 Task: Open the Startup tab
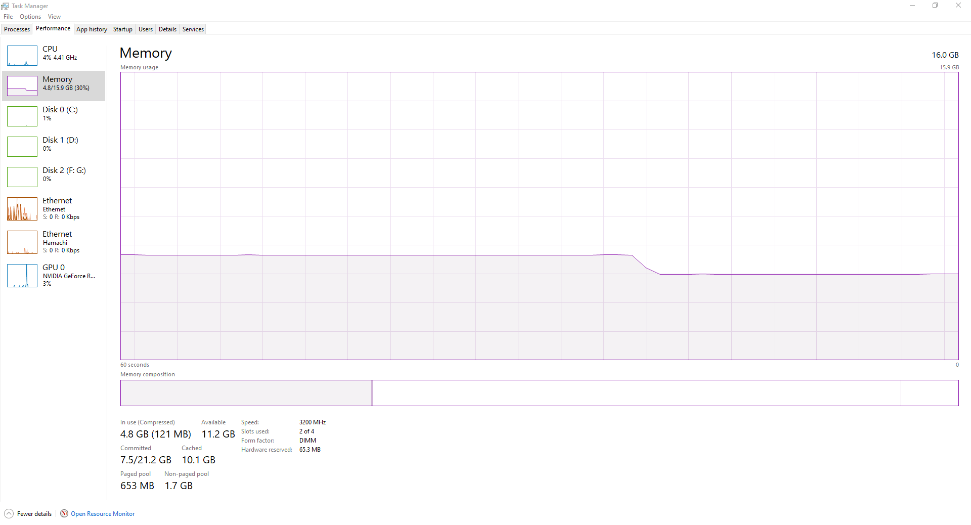[122, 29]
